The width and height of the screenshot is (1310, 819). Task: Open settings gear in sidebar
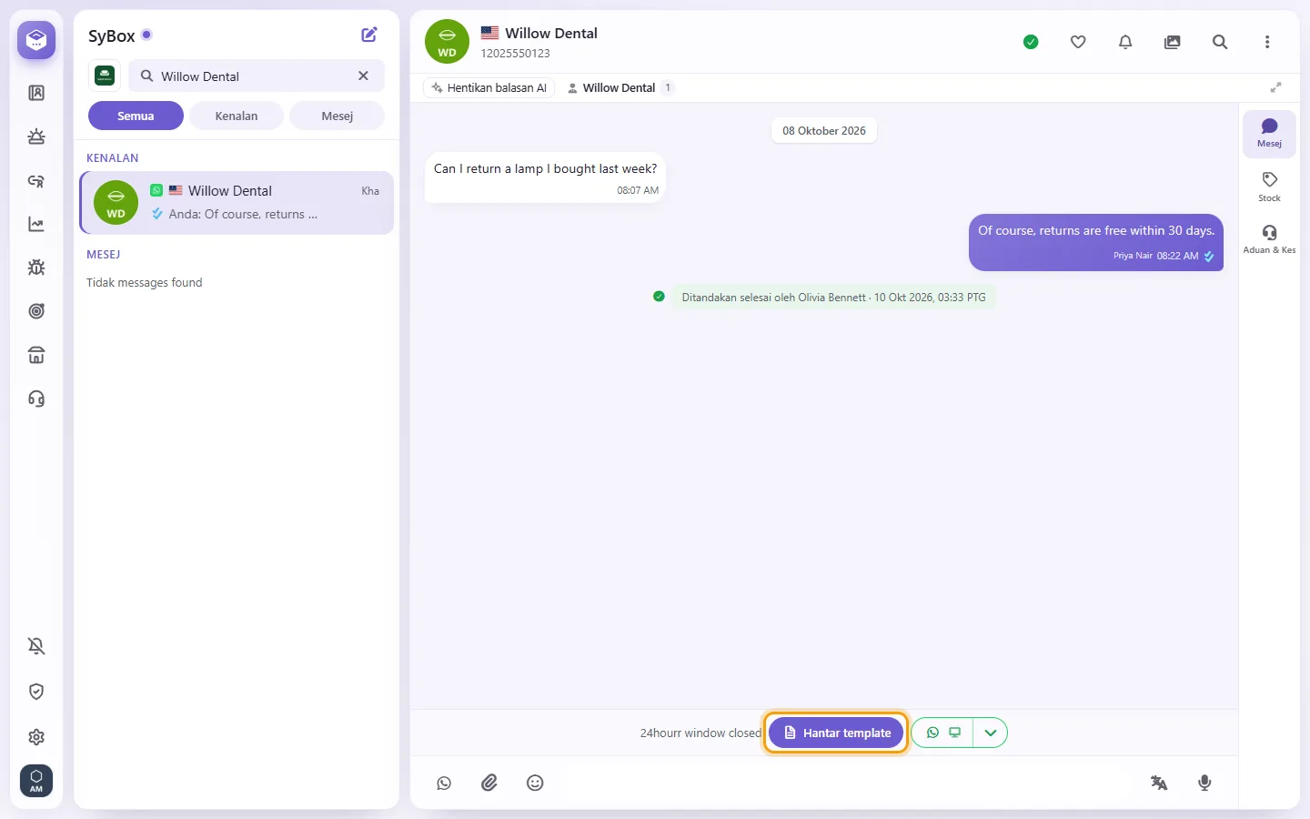pyautogui.click(x=36, y=737)
